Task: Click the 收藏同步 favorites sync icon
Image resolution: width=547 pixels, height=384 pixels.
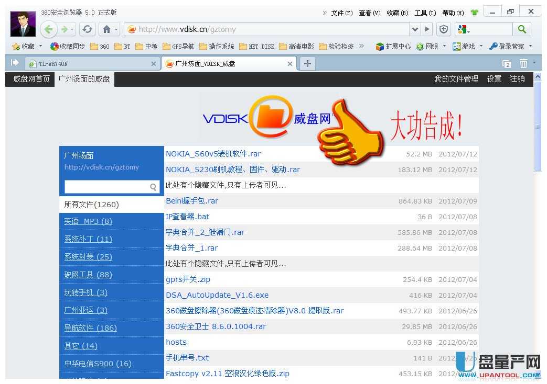Action: pos(55,46)
